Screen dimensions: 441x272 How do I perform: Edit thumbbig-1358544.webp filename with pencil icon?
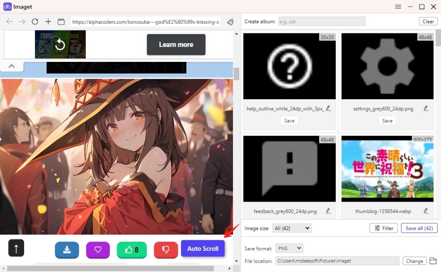pos(426,211)
